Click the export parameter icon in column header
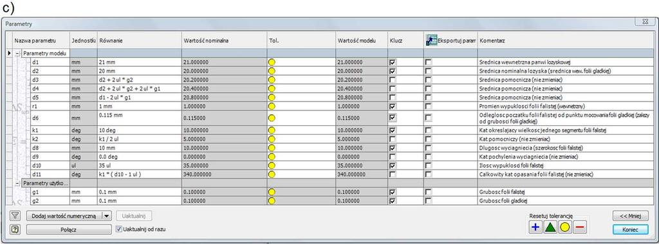 pyautogui.click(x=431, y=40)
